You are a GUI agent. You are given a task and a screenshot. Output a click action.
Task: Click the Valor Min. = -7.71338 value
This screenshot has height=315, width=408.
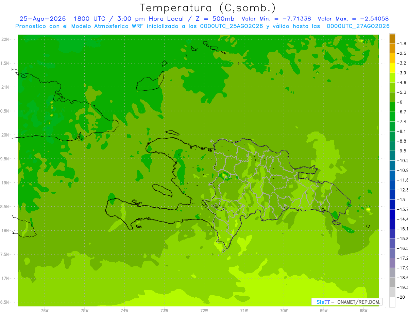[276, 19]
